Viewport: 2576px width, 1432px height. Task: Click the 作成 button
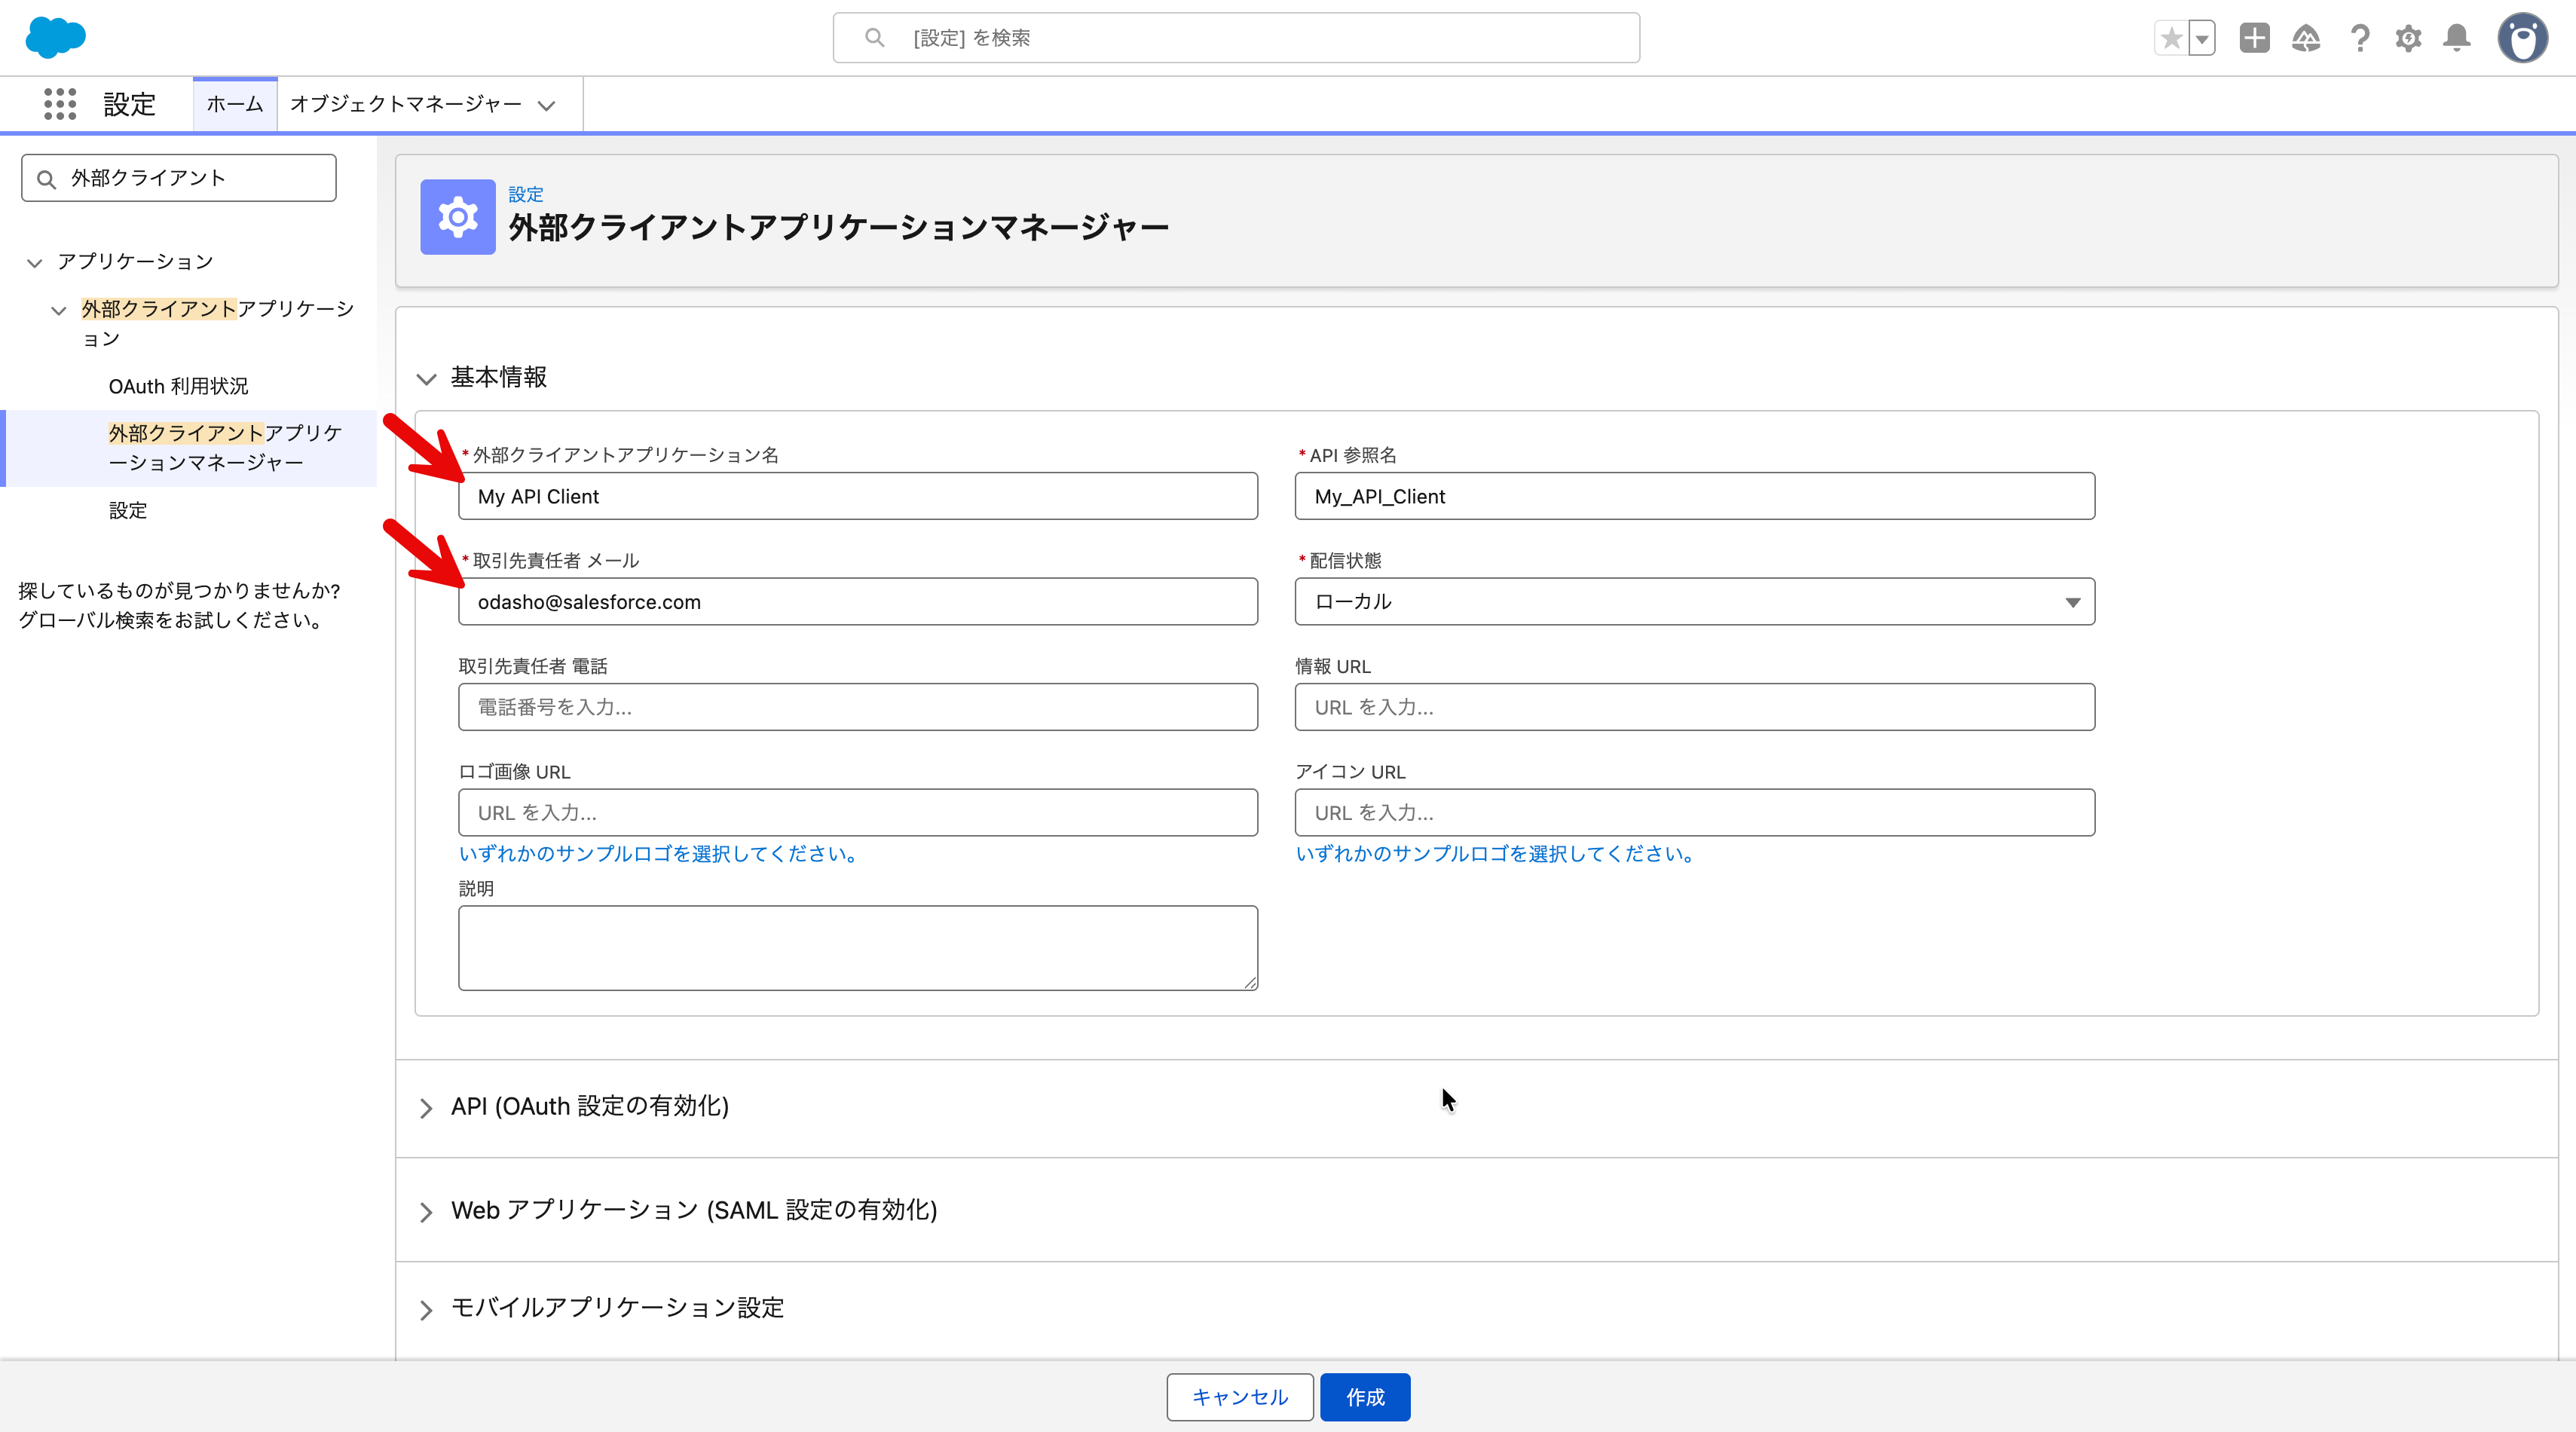point(1364,1397)
